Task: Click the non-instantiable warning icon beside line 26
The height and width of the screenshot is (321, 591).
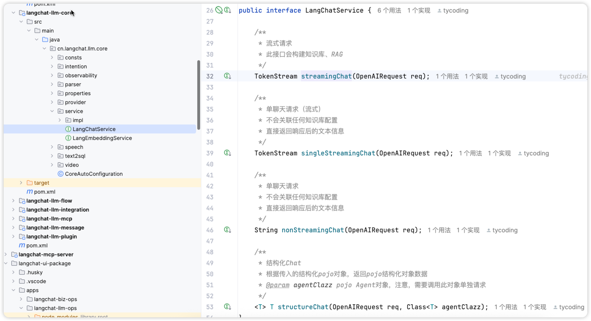Action: click(219, 10)
